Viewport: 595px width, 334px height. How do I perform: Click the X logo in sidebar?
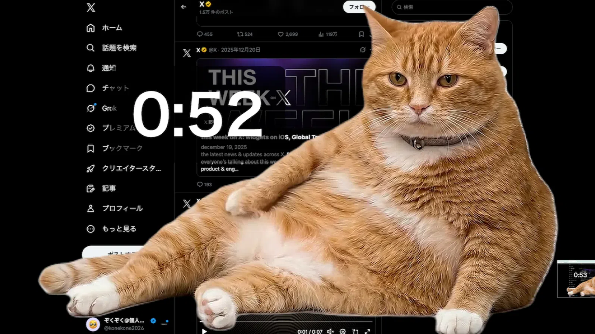pos(91,7)
